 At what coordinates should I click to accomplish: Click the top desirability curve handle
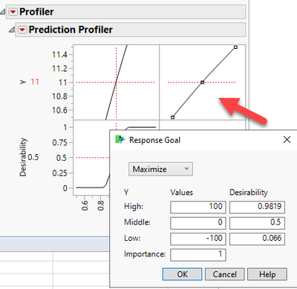(235, 47)
